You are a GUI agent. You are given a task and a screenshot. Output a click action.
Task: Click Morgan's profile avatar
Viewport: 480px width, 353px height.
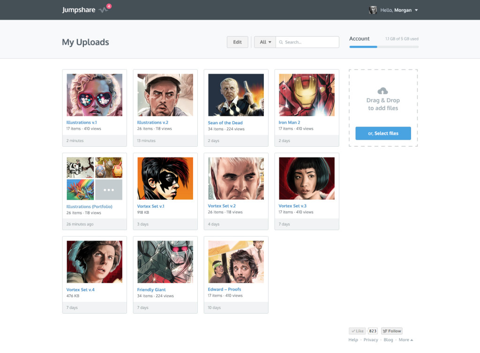(373, 9)
